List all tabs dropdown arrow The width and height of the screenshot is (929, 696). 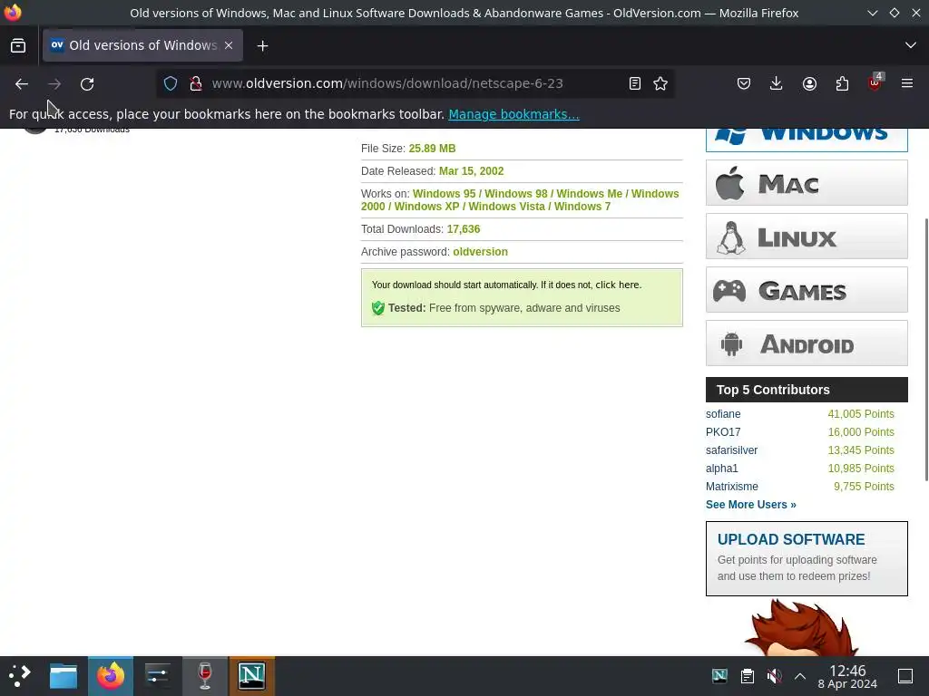point(911,45)
